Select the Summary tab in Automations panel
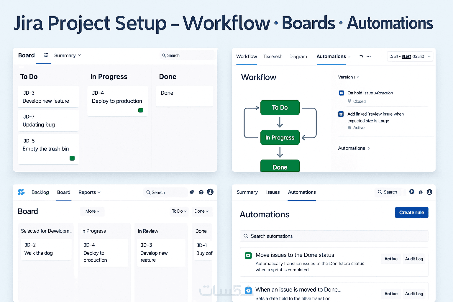453x302 pixels. pyautogui.click(x=247, y=192)
